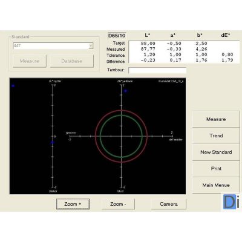
Task: Click the blue measurement dot near yellower axis
Action: (126, 91)
